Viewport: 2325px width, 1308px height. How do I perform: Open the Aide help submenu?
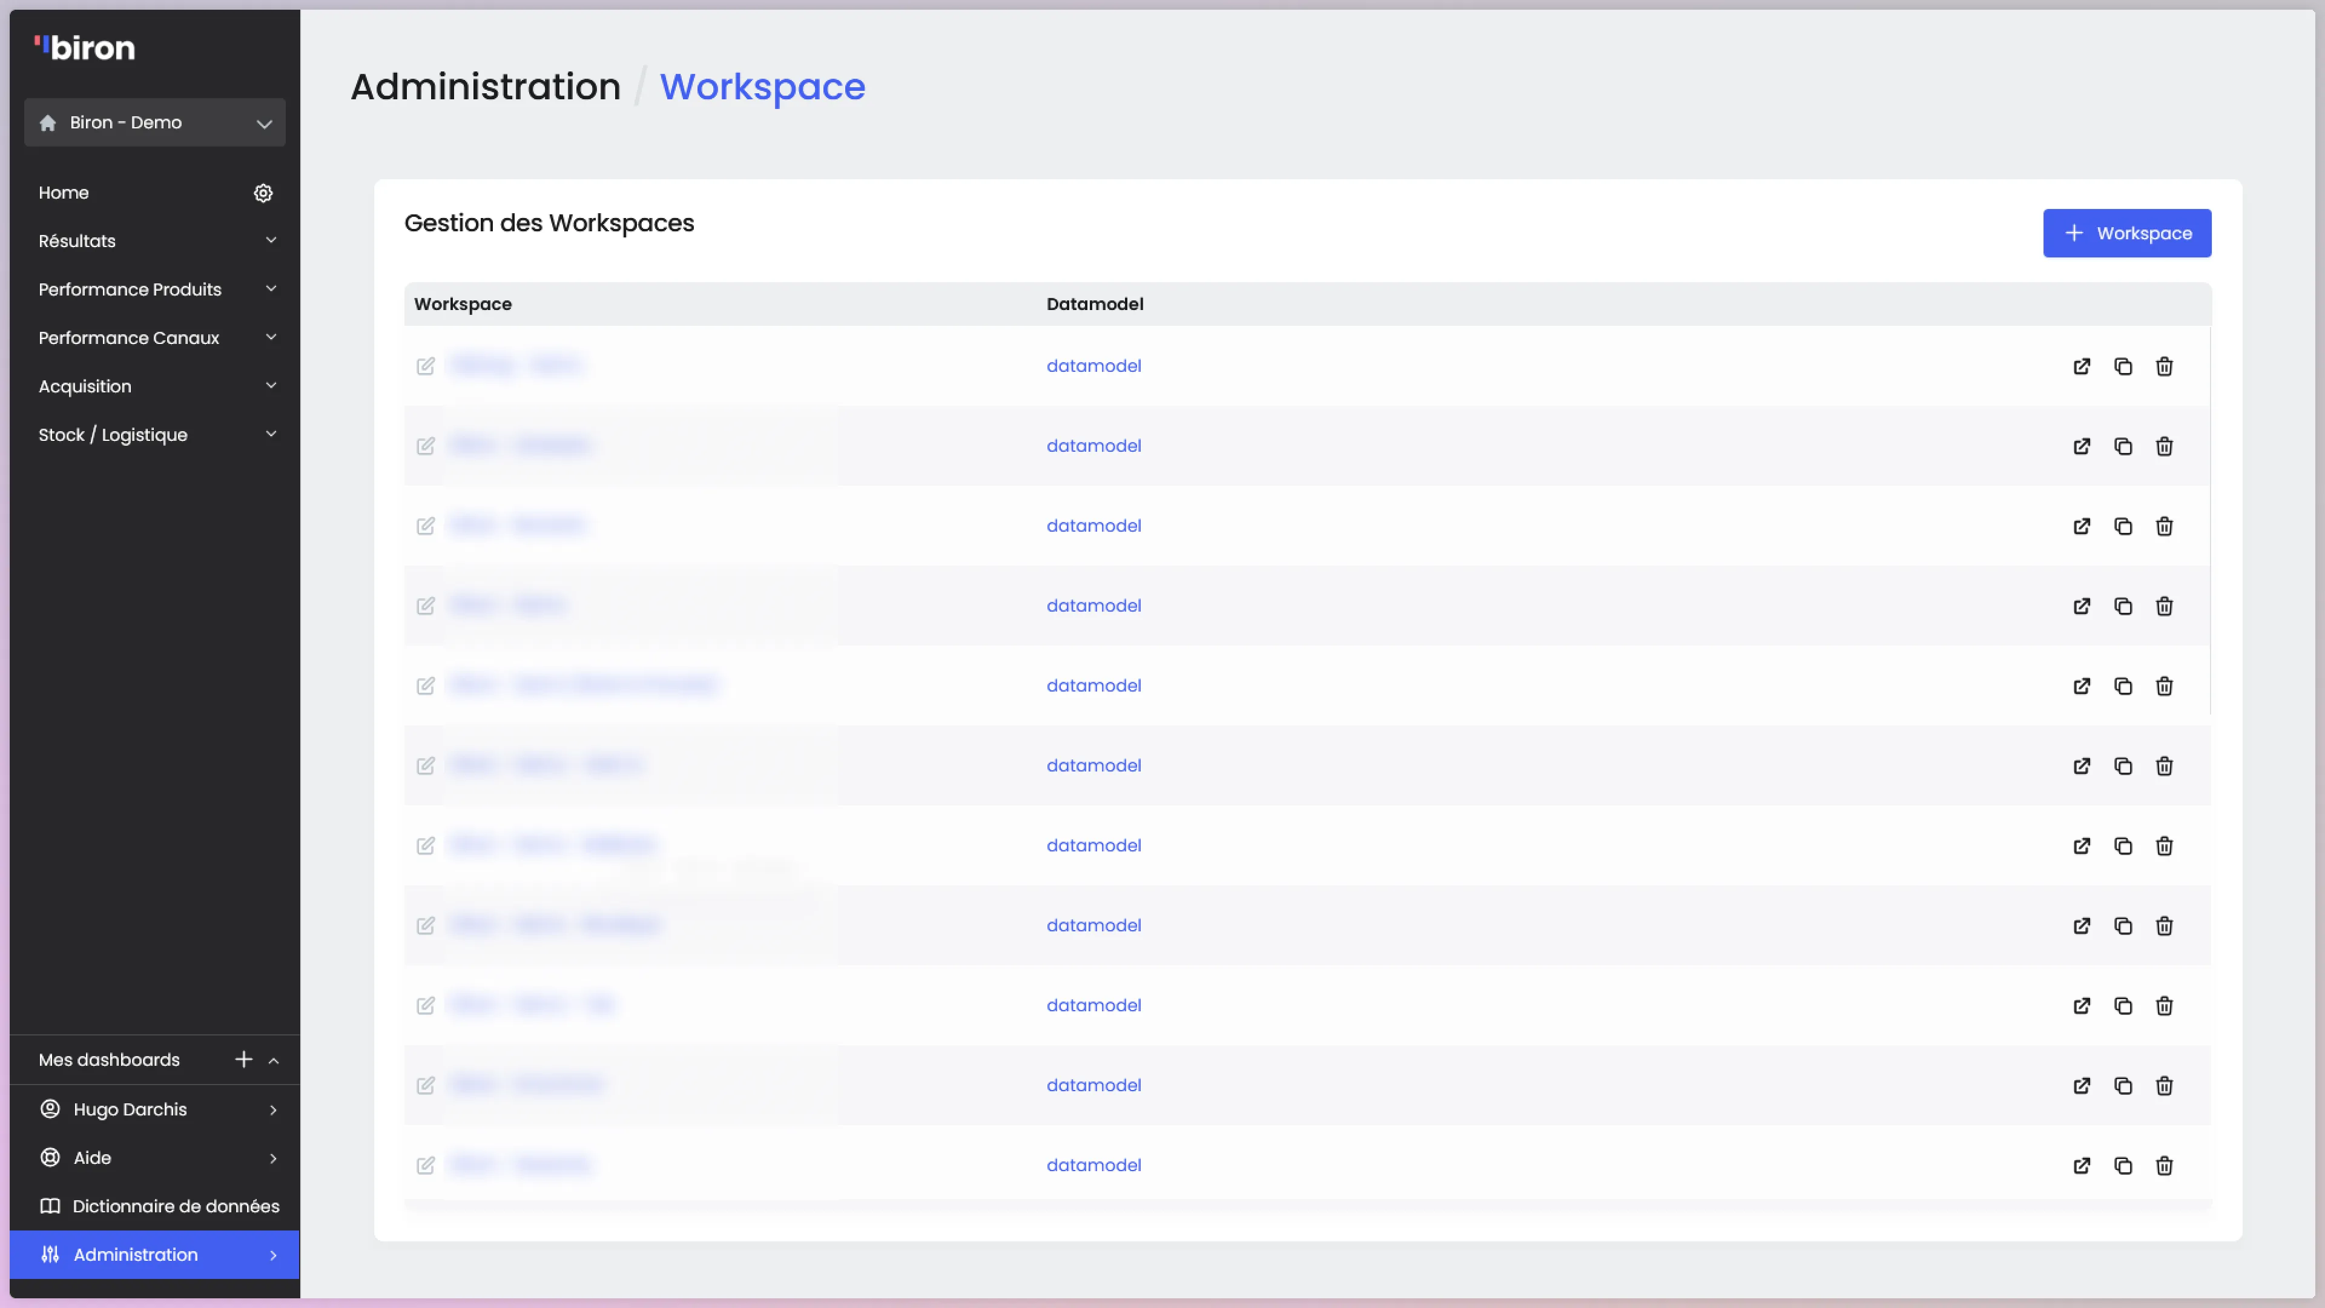tap(155, 1157)
